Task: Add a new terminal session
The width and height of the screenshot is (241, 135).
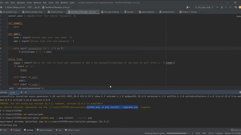Action: 21,92
